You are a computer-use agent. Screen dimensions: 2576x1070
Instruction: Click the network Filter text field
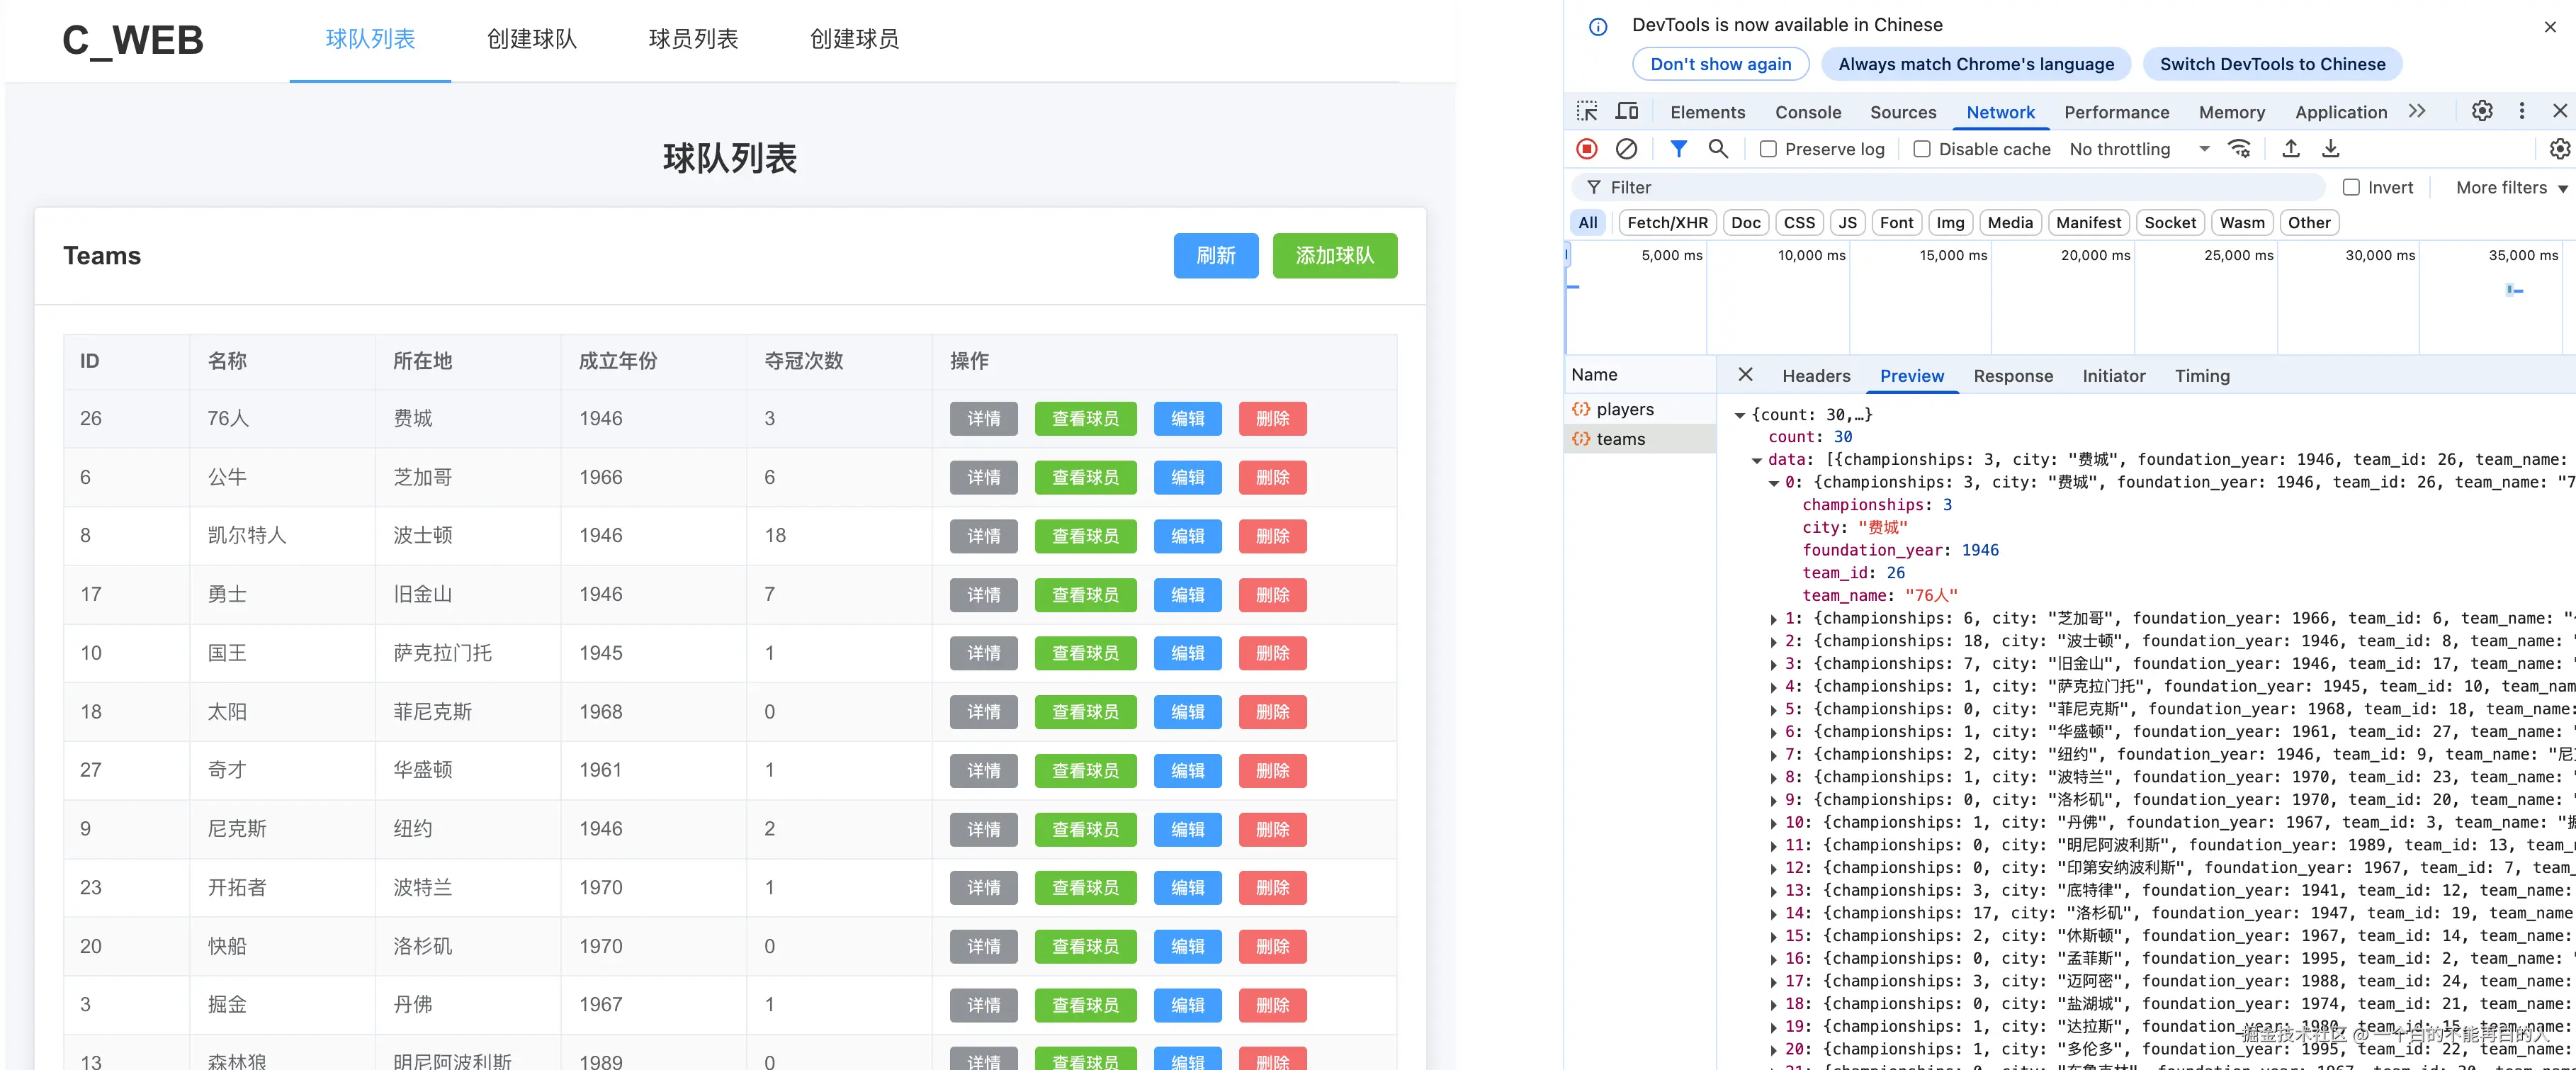(1950, 187)
